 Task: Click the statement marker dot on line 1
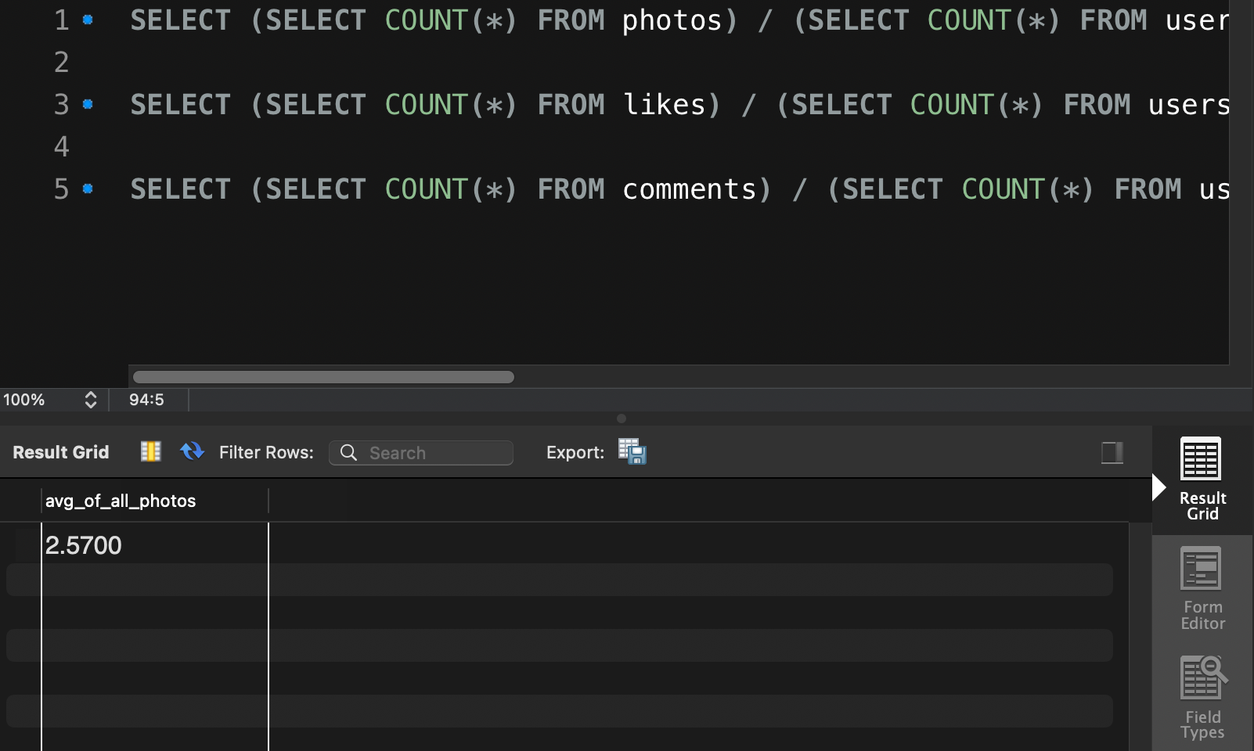88,20
